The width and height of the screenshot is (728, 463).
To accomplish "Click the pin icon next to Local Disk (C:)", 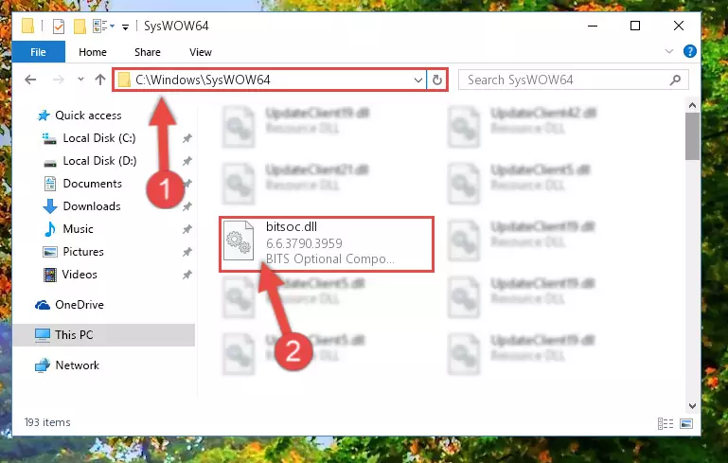I will [x=186, y=138].
